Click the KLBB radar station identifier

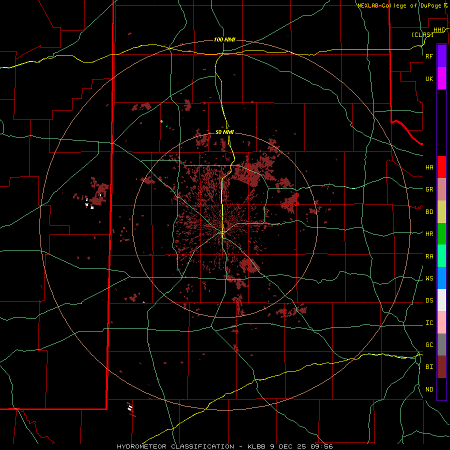click(x=256, y=446)
